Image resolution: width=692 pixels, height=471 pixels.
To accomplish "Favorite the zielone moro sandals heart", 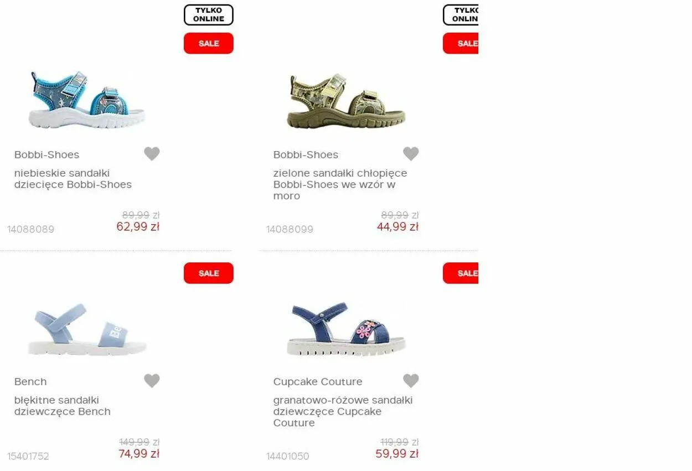I will point(411,154).
